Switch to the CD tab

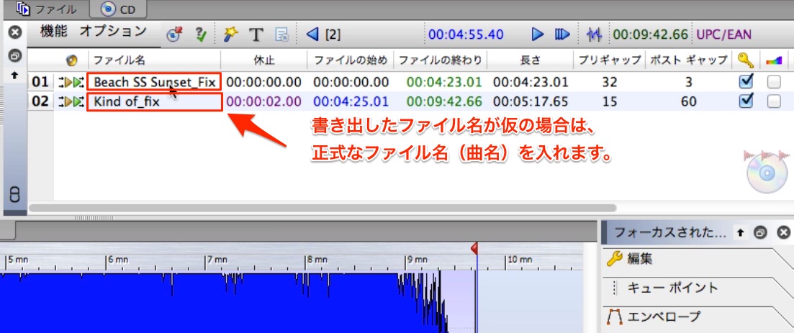click(119, 9)
